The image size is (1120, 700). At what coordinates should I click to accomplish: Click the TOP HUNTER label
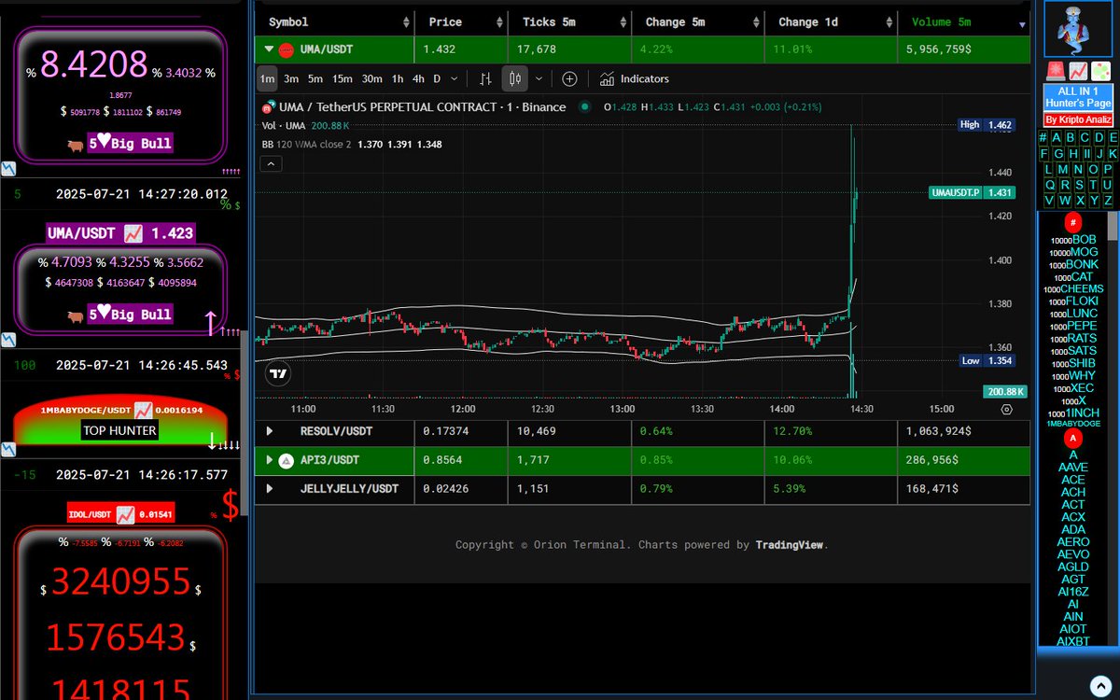pos(119,431)
